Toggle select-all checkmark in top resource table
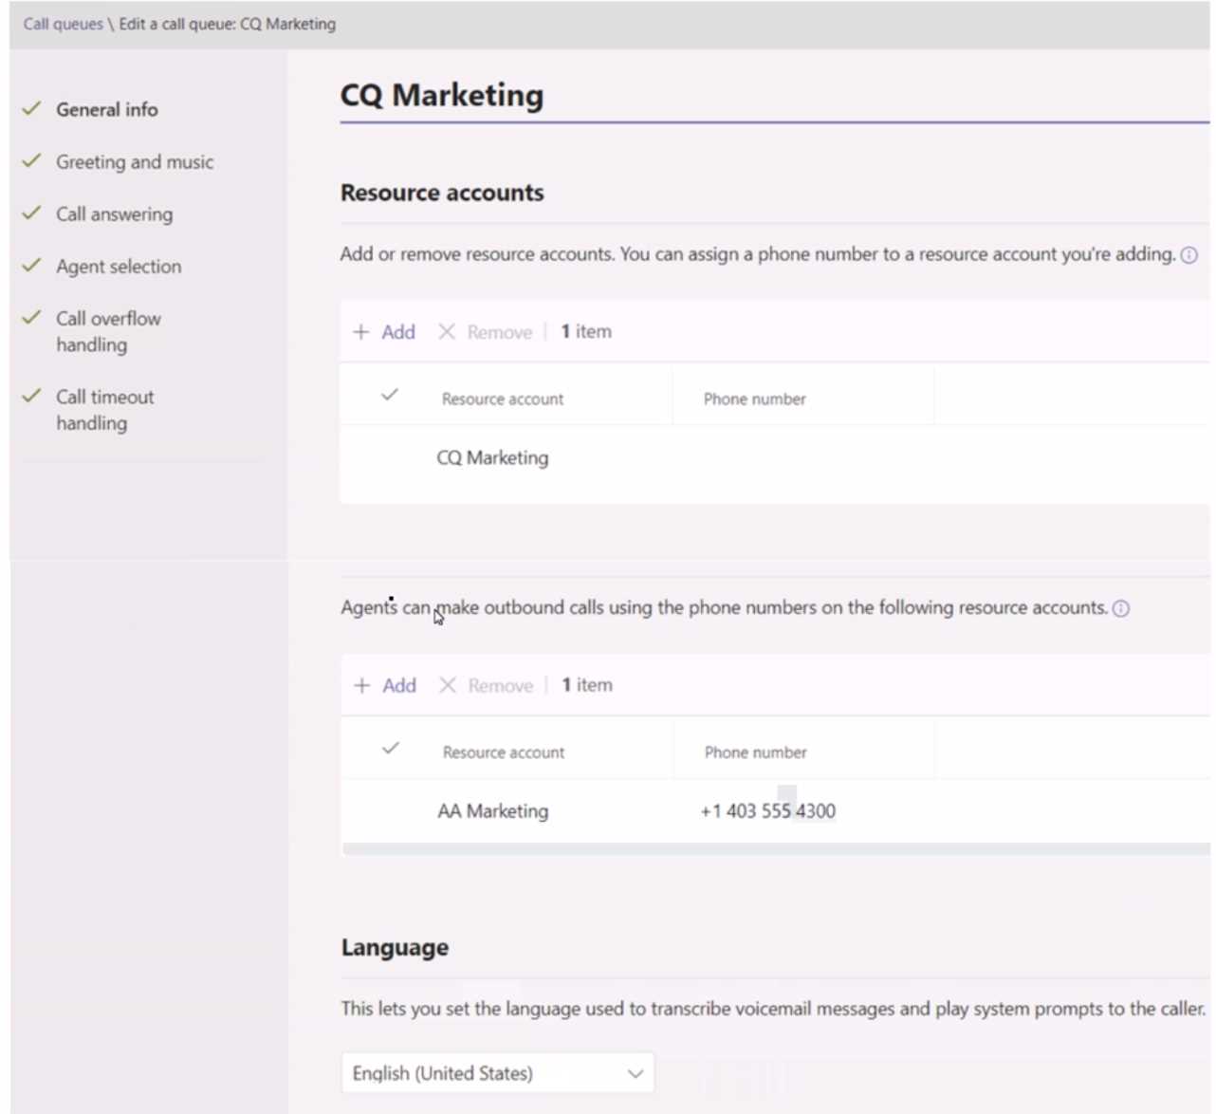1216x1114 pixels. tap(389, 395)
